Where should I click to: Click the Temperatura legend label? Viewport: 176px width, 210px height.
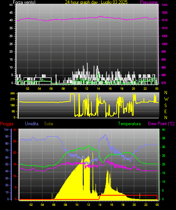130,124
